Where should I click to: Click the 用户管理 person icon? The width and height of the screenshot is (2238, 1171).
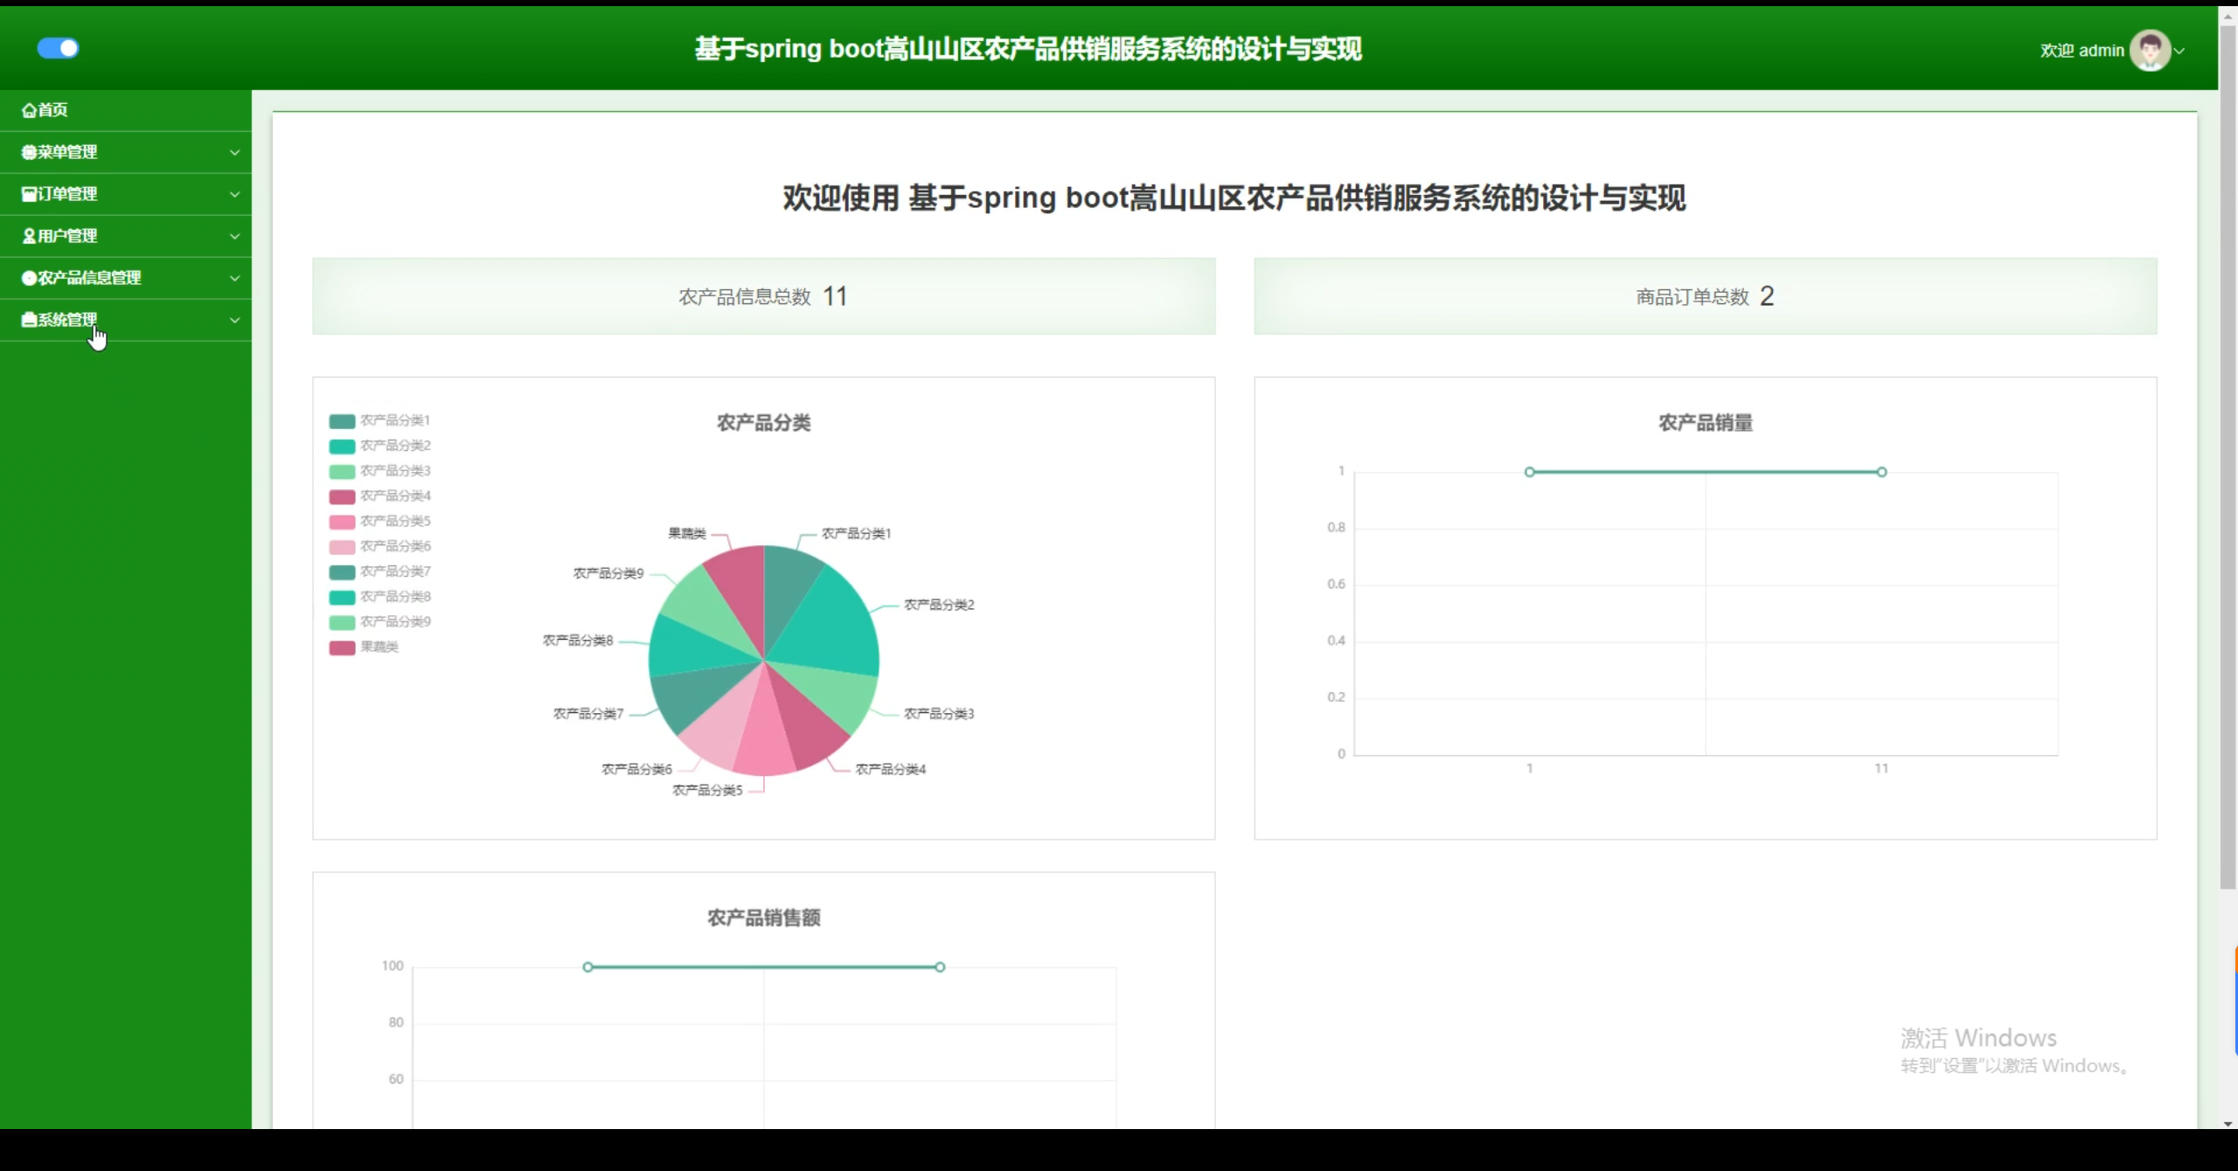29,236
